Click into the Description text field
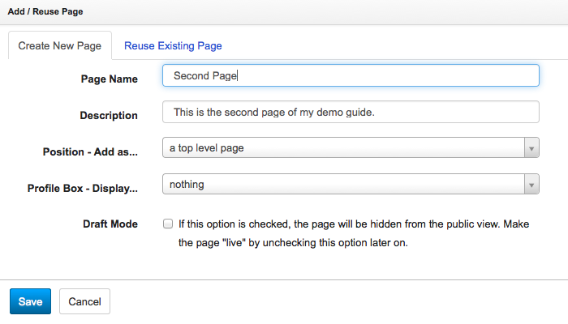 click(x=351, y=112)
